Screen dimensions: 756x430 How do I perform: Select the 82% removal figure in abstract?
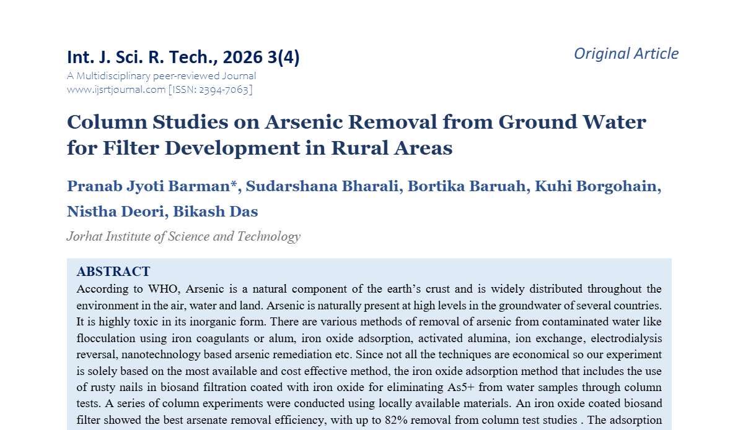[x=395, y=419]
